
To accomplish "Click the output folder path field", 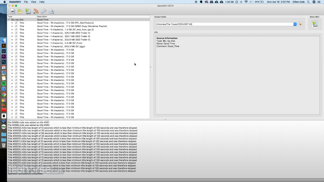I will tap(224, 24).
